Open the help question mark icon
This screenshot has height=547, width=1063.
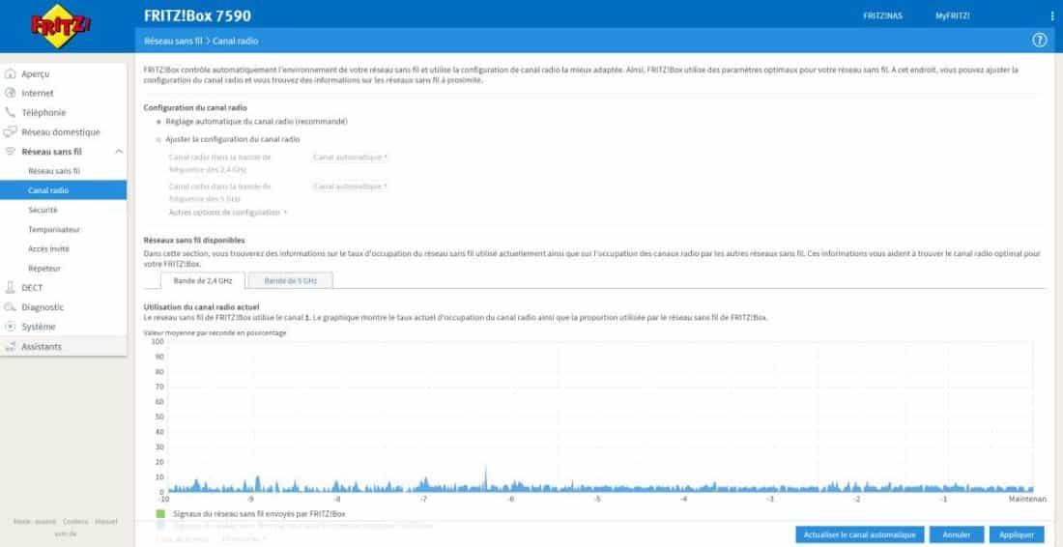[1039, 41]
